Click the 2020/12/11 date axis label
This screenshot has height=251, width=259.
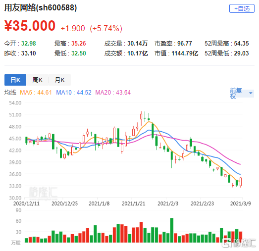point(26,203)
